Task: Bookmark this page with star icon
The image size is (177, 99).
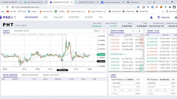Action: (x=138, y=7)
